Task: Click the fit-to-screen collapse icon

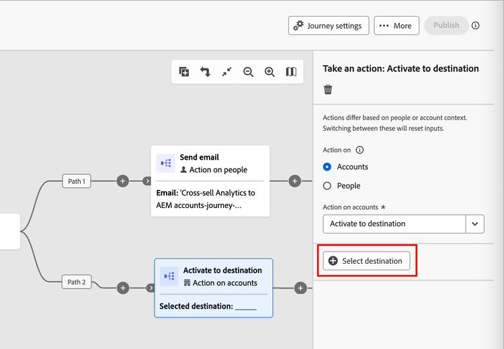Action: click(227, 72)
